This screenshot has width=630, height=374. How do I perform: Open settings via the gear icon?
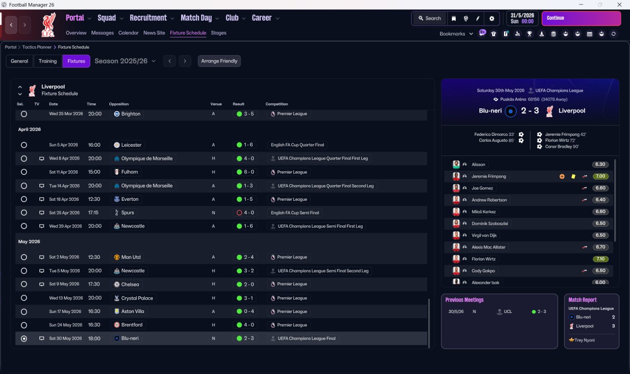pos(491,18)
